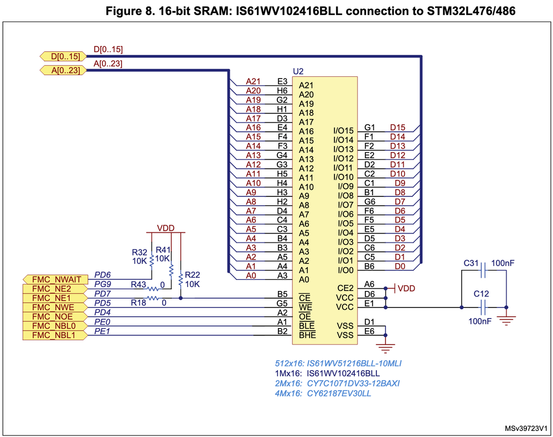Click the OE pin name on U2

305,316
